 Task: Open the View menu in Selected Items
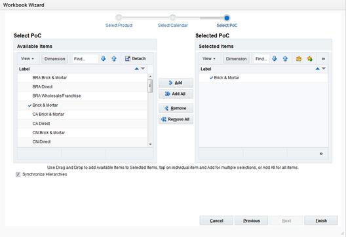click(209, 59)
